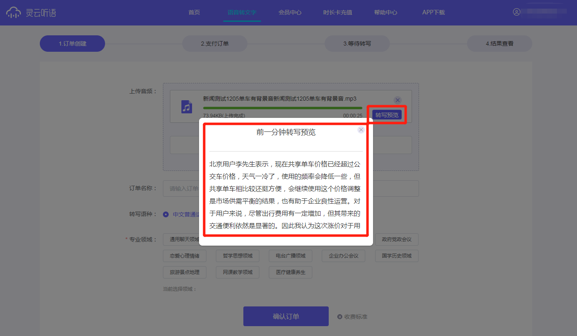Select the 政府党政会议 domain tag
Viewport: 577px width, 336px height.
tap(396, 239)
